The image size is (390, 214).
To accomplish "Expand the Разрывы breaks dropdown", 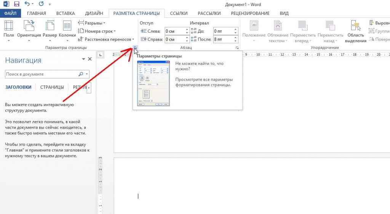I will (91, 23).
